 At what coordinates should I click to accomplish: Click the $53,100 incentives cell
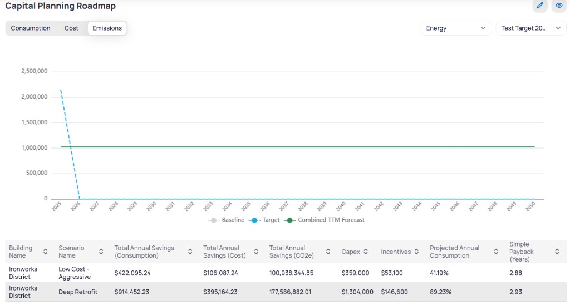click(392, 273)
